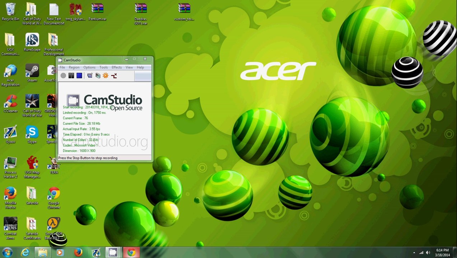Select the New Text Document.txt file
The height and width of the screenshot is (258, 457).
pos(54,14)
